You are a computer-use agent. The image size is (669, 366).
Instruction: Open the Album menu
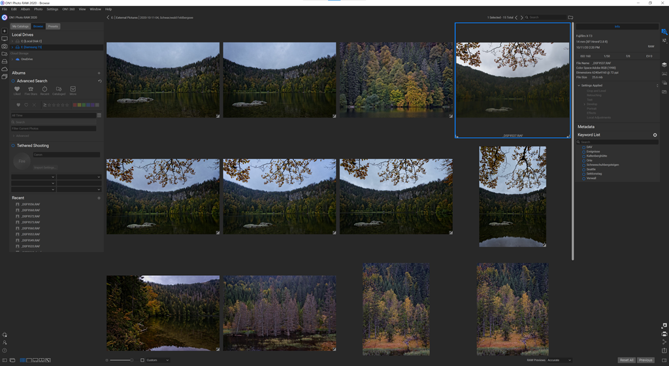tap(25, 9)
